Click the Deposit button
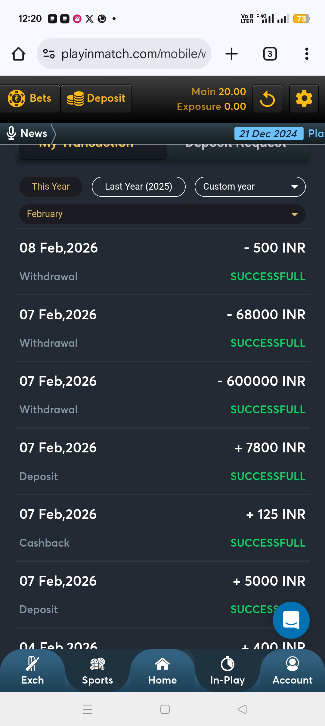Image resolution: width=325 pixels, height=726 pixels. pyautogui.click(x=96, y=98)
